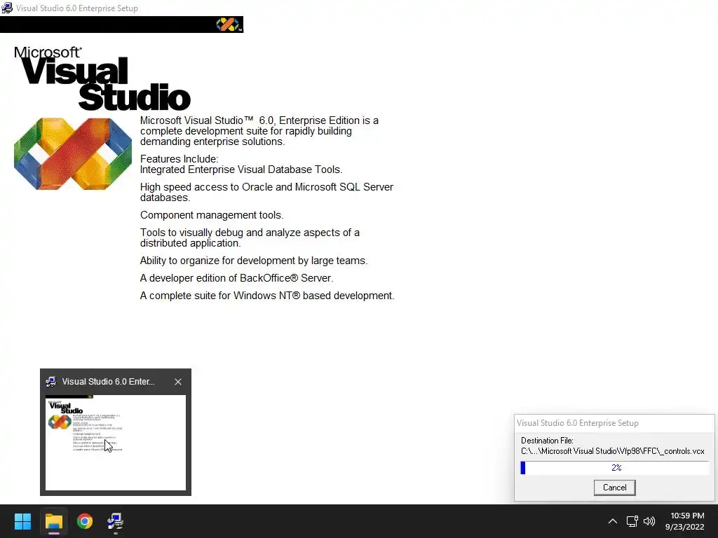Screen dimensions: 718x538
Task: Click 'Features Include:' heading text
Action: [x=179, y=159]
